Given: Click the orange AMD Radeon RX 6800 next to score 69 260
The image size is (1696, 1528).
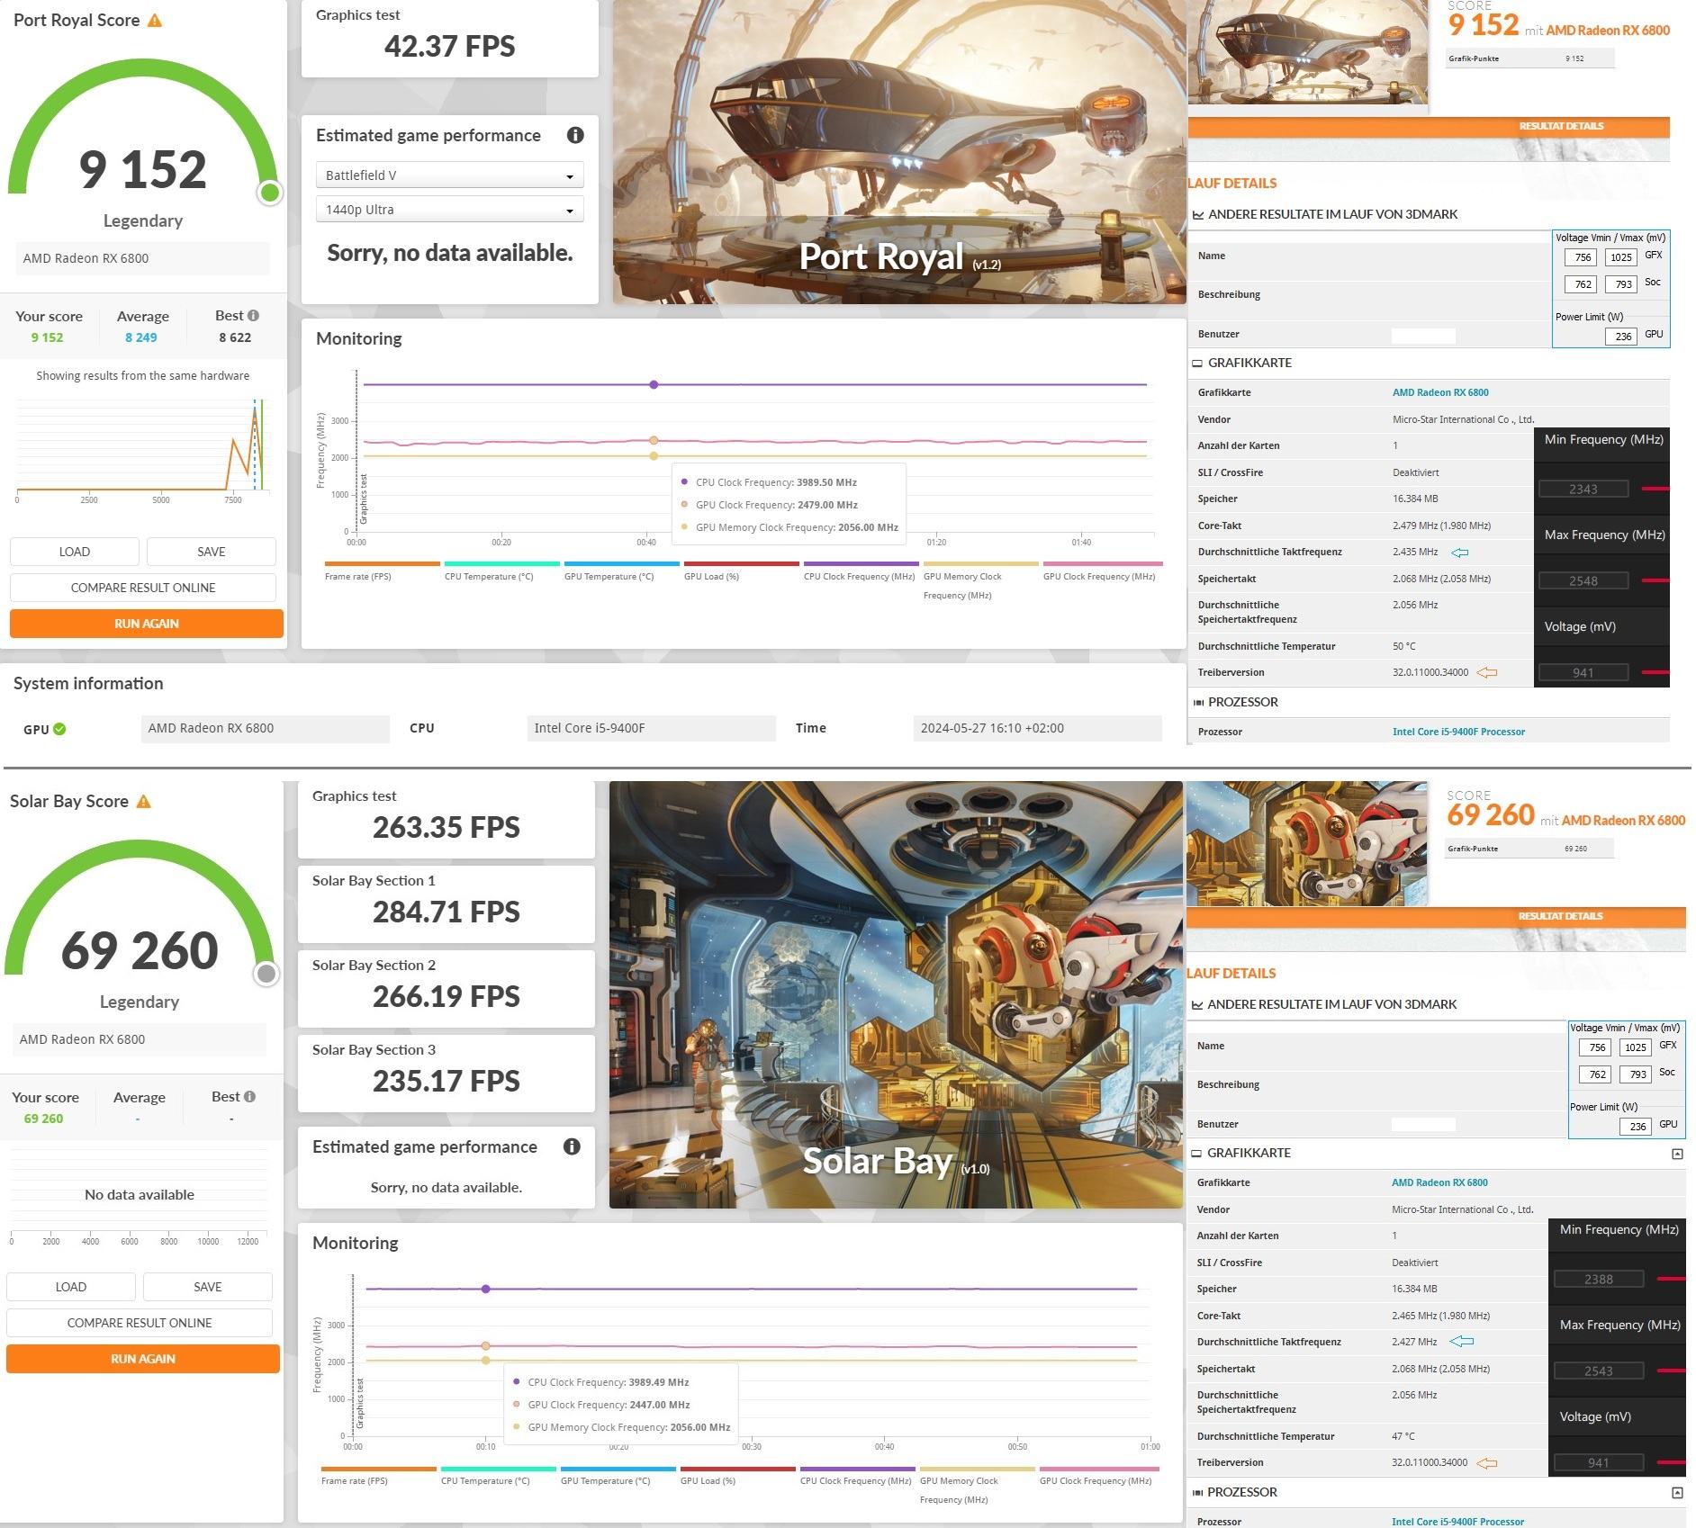Looking at the screenshot, I should [x=1623, y=821].
